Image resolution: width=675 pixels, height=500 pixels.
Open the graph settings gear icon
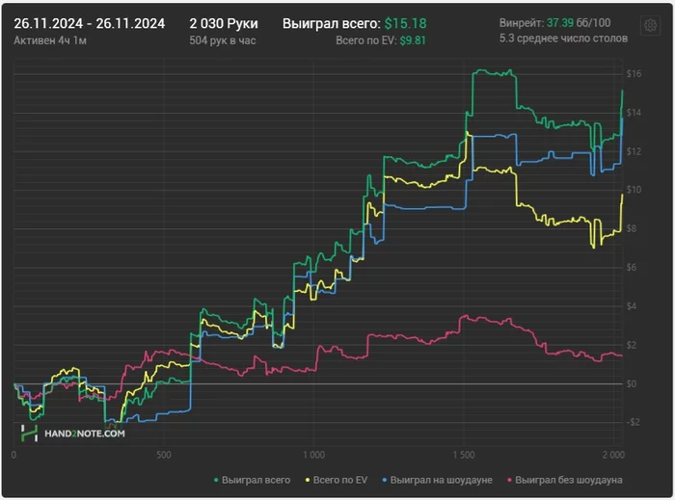point(650,26)
